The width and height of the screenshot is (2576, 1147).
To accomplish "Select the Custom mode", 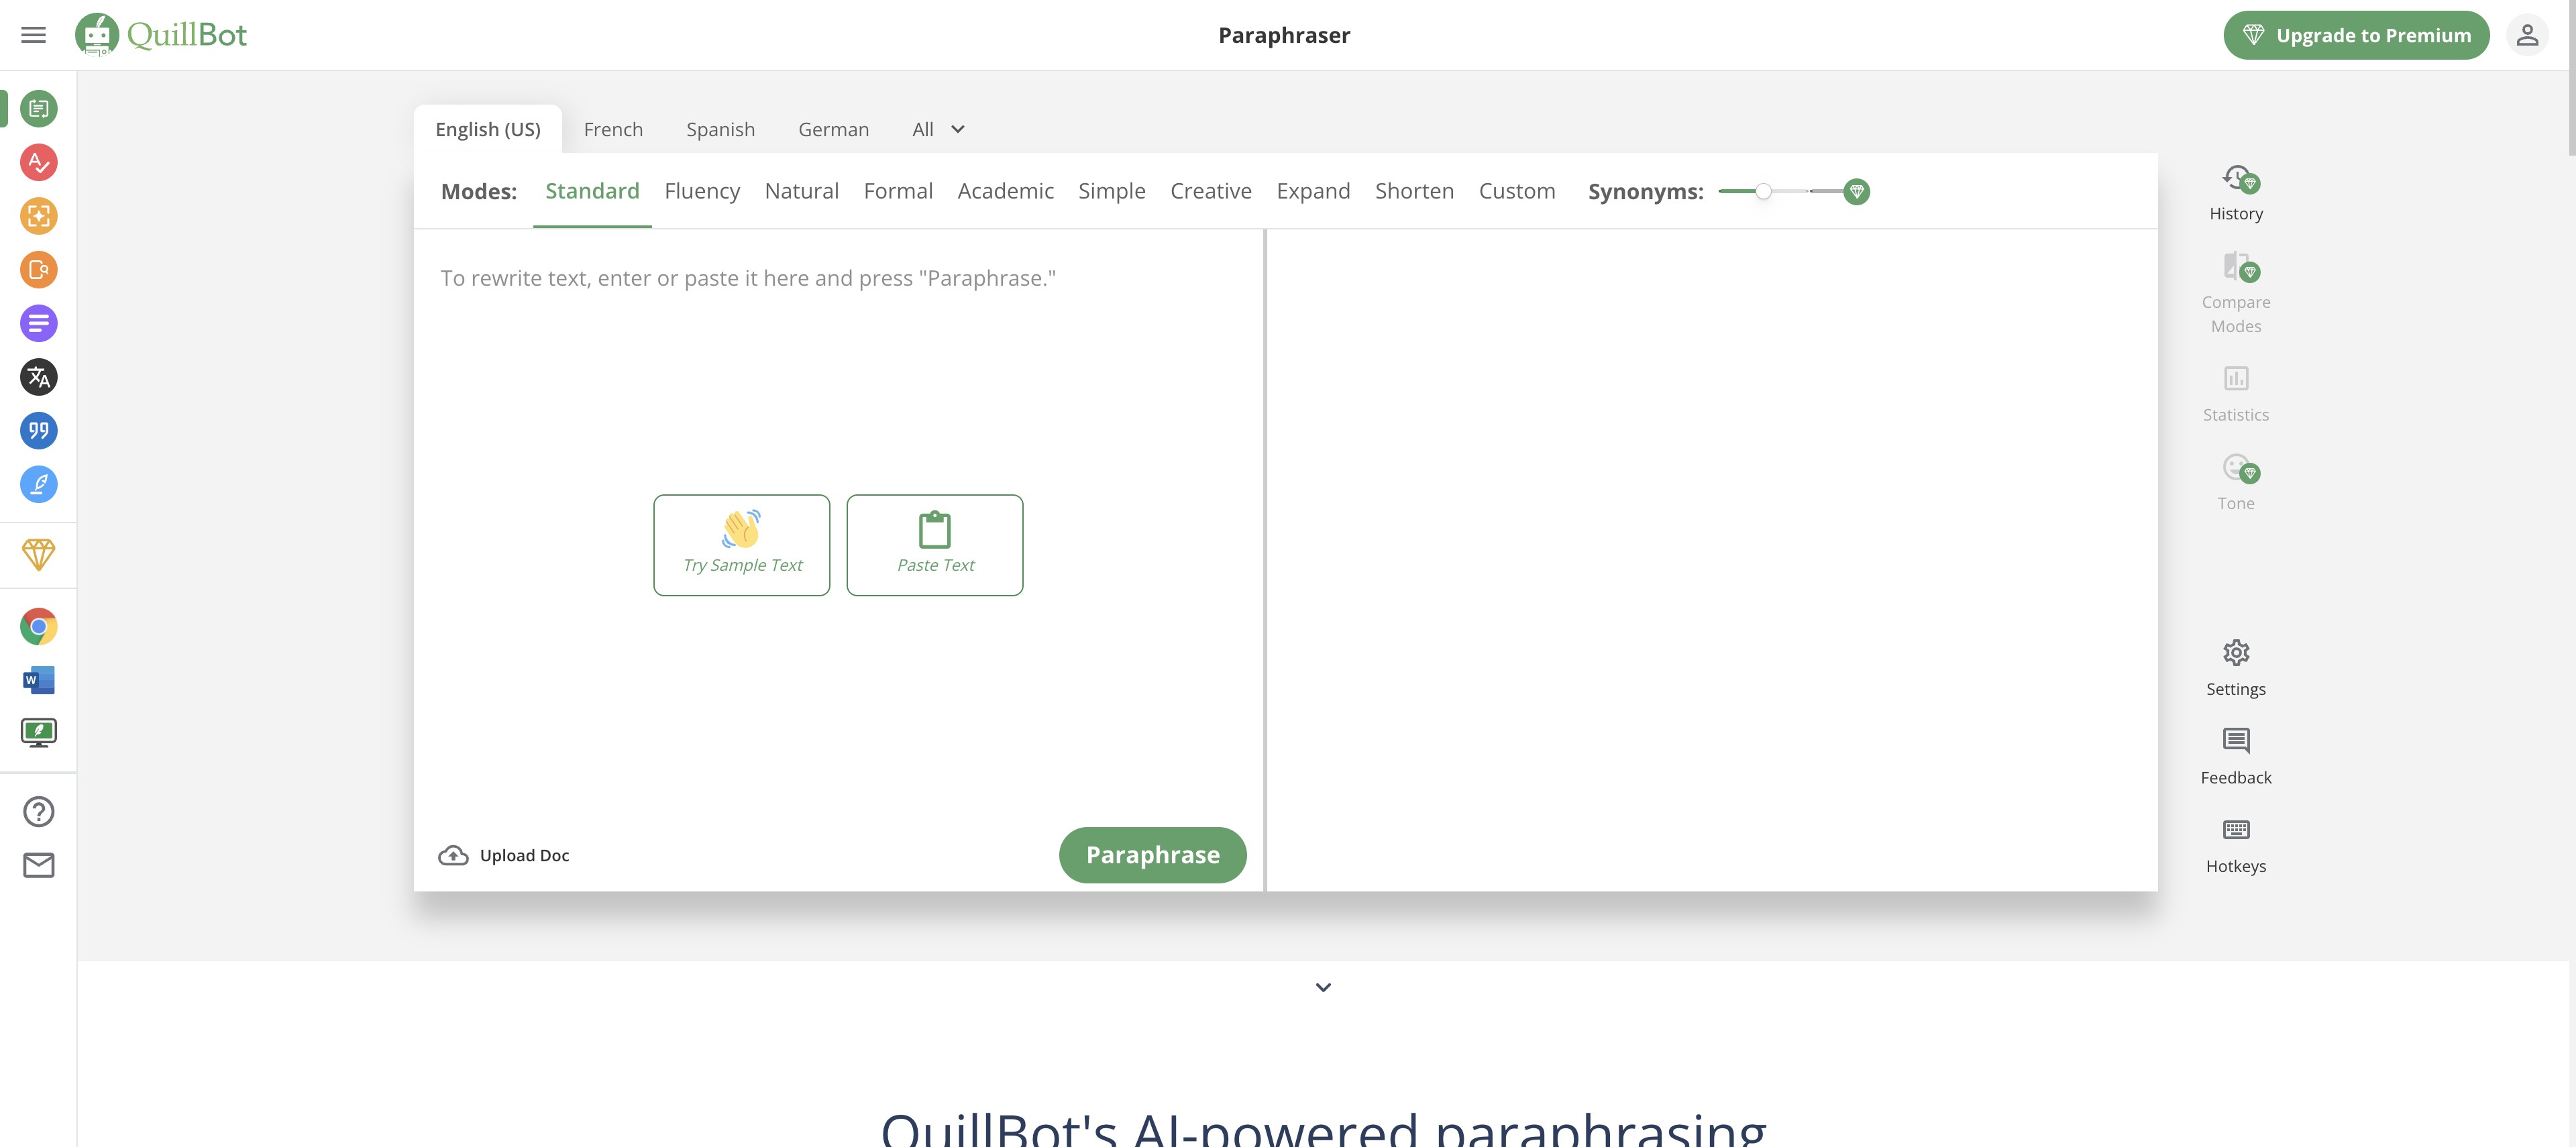I will pos(1517,191).
